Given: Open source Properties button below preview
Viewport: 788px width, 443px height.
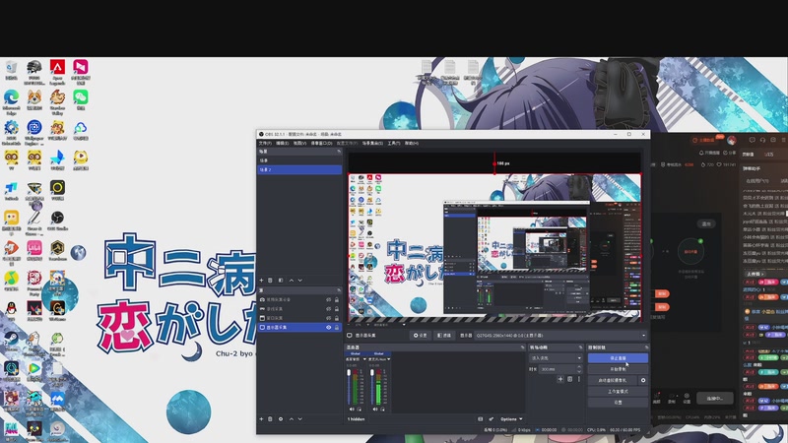Looking at the screenshot, I should pos(421,336).
